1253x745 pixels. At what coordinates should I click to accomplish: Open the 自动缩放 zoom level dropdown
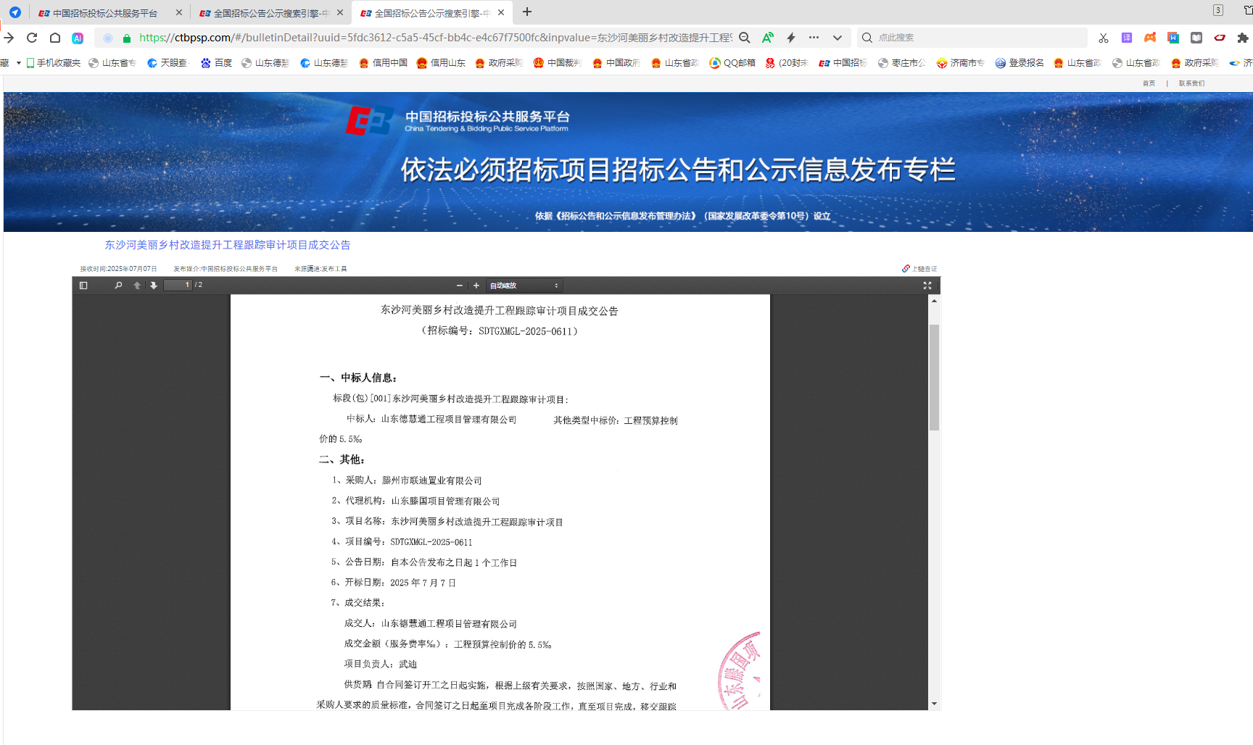524,285
